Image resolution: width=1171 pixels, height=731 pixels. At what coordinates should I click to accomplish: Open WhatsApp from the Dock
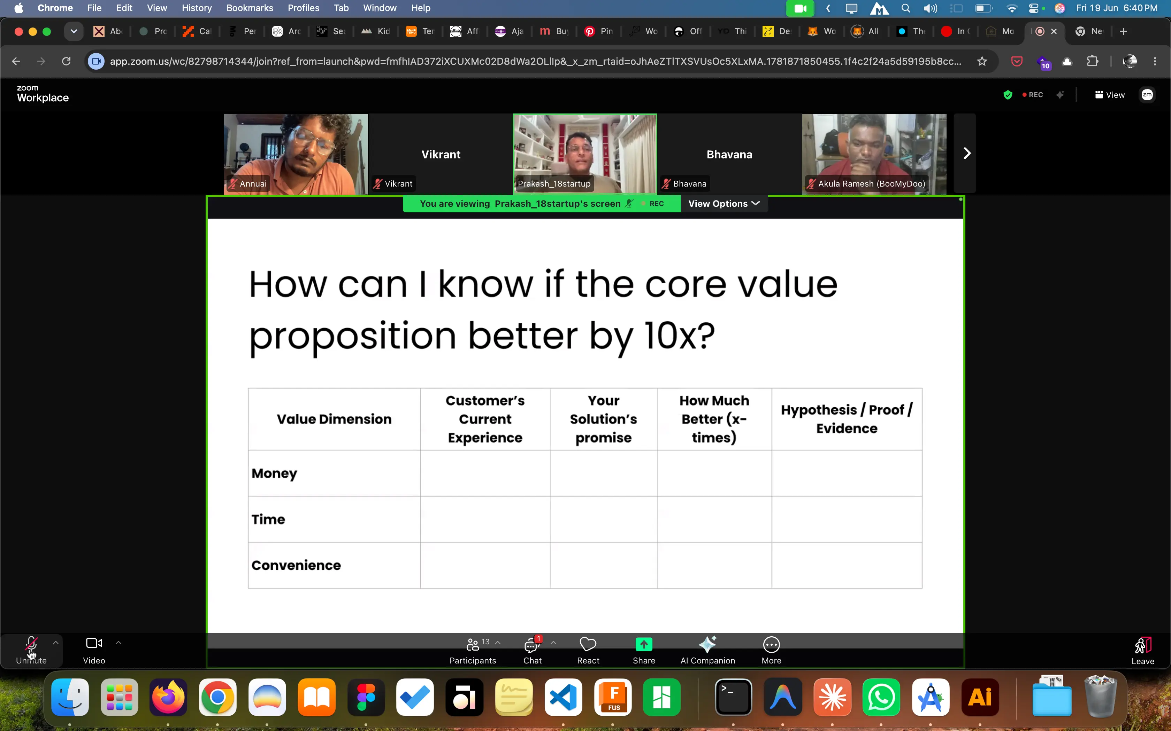click(881, 697)
